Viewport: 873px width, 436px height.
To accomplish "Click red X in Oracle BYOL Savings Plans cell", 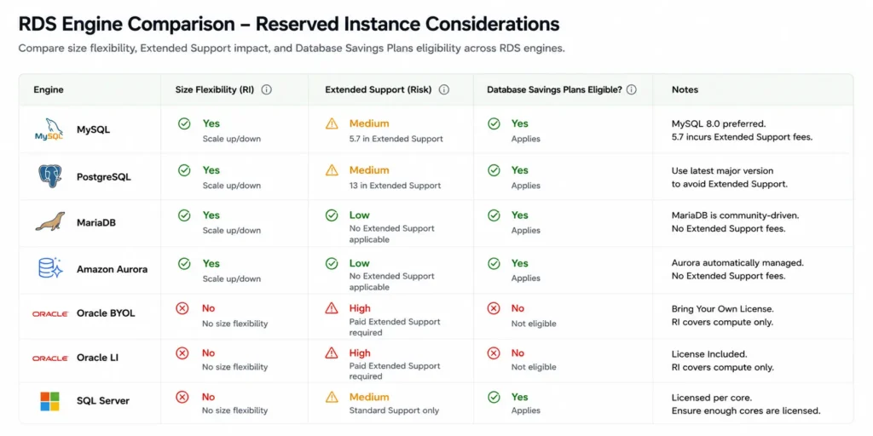I will (494, 308).
